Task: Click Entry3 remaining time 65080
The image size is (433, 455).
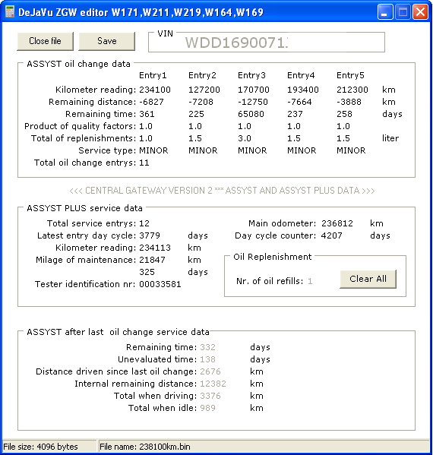Action: coord(251,114)
